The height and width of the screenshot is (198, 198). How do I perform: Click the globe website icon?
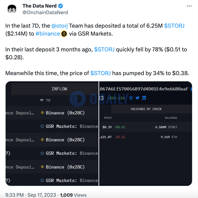pos(131,98)
